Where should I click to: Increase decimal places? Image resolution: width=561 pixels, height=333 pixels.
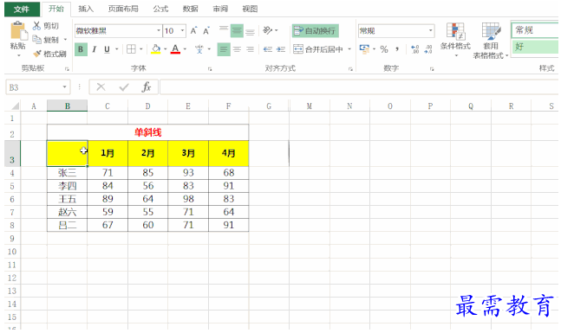pos(414,49)
